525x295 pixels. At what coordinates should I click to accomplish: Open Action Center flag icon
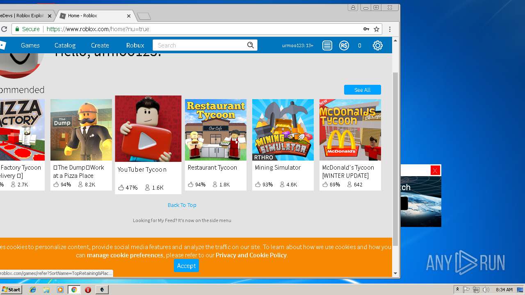pyautogui.click(x=466, y=290)
